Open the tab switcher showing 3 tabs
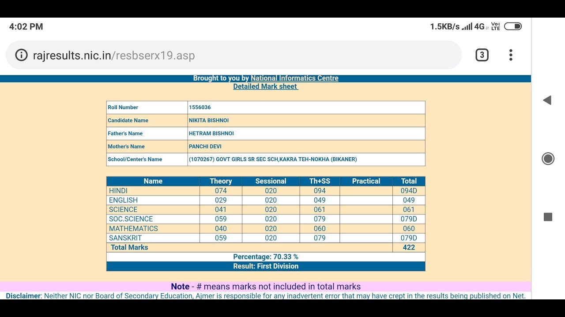The width and height of the screenshot is (565, 317). 482,55
